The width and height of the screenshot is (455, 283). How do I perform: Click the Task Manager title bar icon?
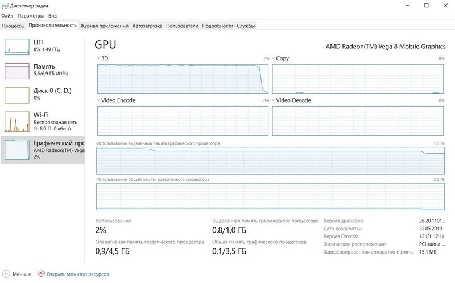click(x=5, y=6)
